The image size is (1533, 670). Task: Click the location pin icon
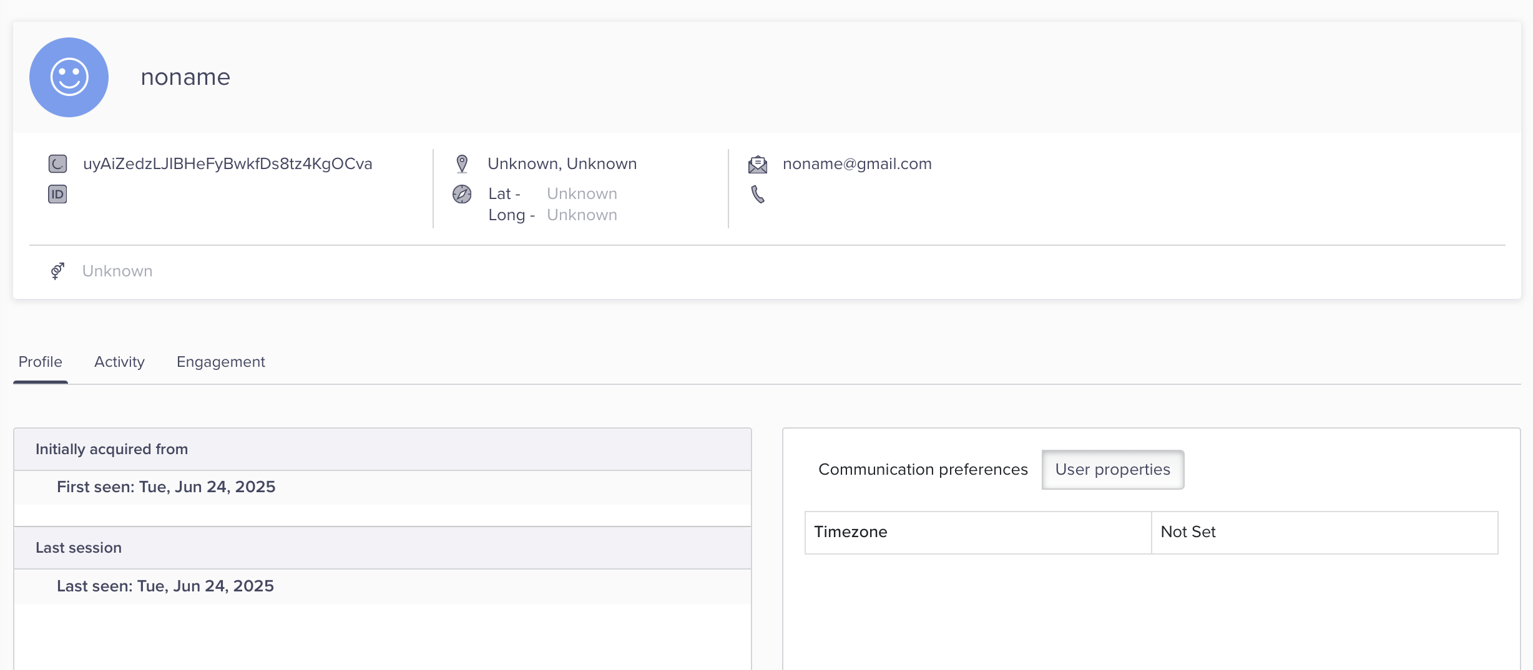point(461,163)
